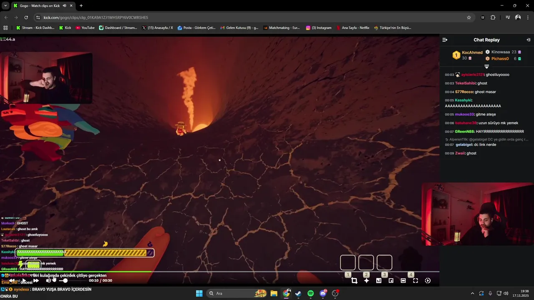Image resolution: width=534 pixels, height=300 pixels.
Task: Open the Windows Start button
Action: pos(199,293)
